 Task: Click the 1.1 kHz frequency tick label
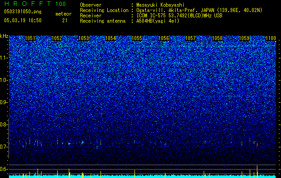(4, 58)
